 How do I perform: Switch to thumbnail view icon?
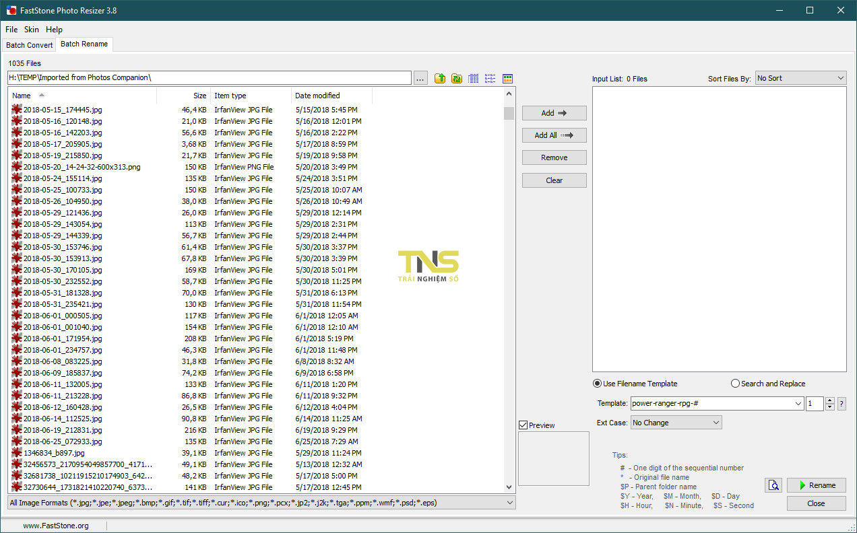pos(507,78)
